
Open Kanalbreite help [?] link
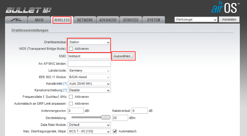tap(65, 84)
